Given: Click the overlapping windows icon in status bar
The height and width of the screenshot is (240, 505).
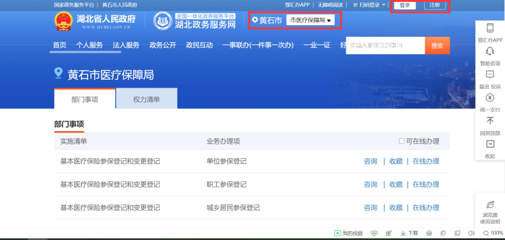Looking at the screenshot, I should [x=457, y=233].
